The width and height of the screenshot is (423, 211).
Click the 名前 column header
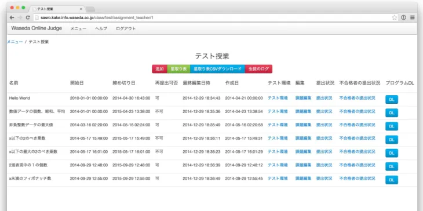13,83
